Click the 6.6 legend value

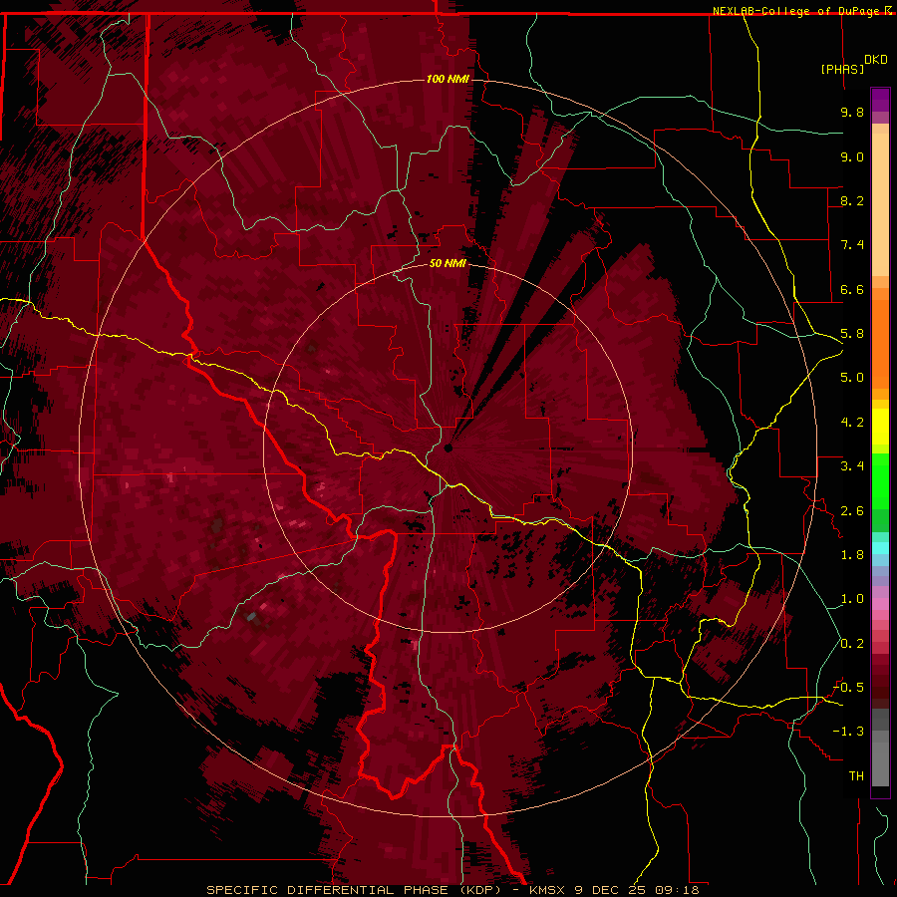[852, 289]
